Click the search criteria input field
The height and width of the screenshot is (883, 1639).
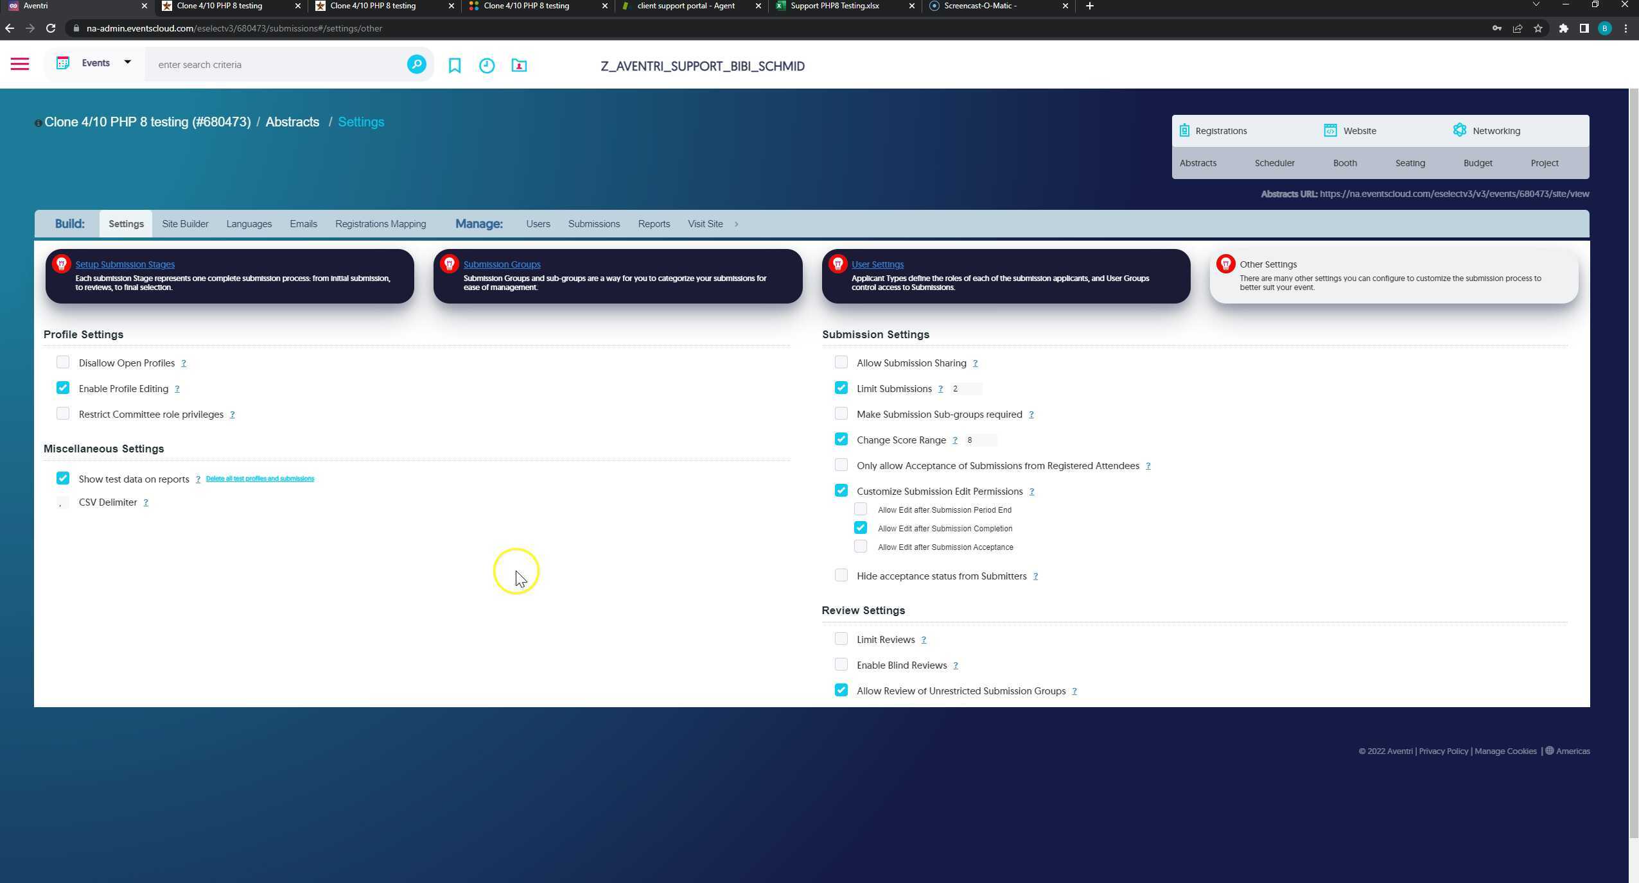(276, 65)
